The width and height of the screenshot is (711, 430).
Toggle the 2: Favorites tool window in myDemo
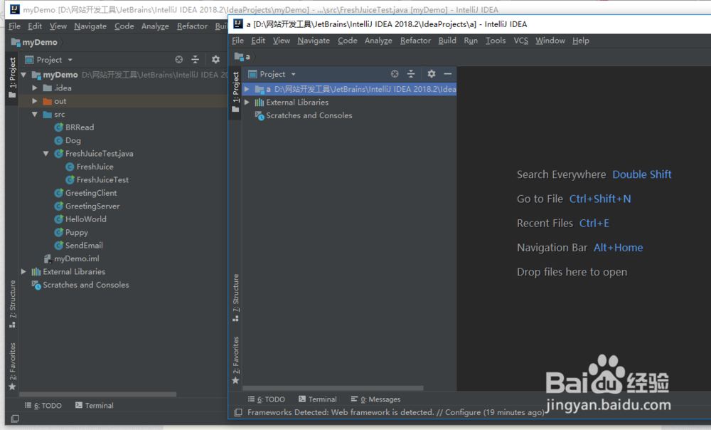12,367
